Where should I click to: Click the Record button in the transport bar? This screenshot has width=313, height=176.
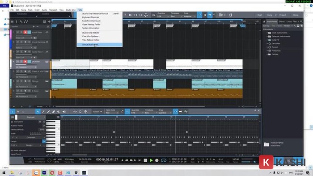tap(157, 160)
